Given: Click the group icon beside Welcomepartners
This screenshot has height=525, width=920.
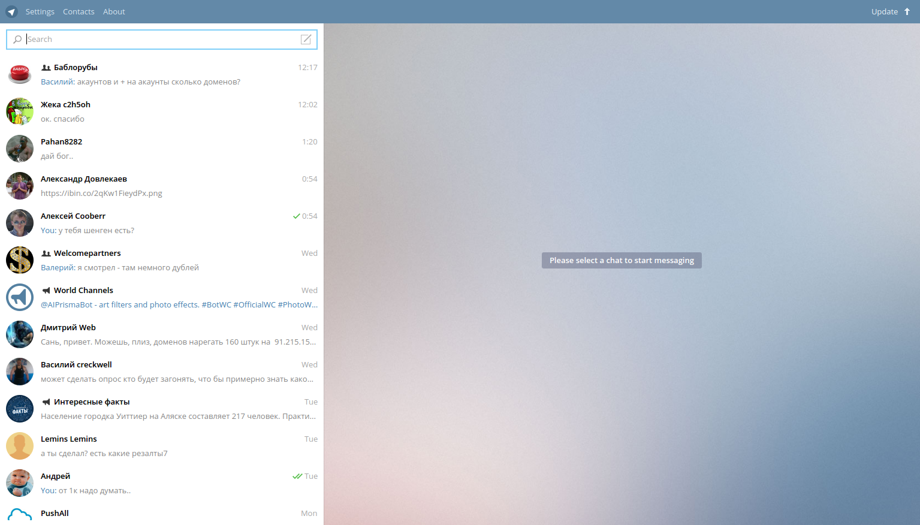Looking at the screenshot, I should (x=46, y=254).
